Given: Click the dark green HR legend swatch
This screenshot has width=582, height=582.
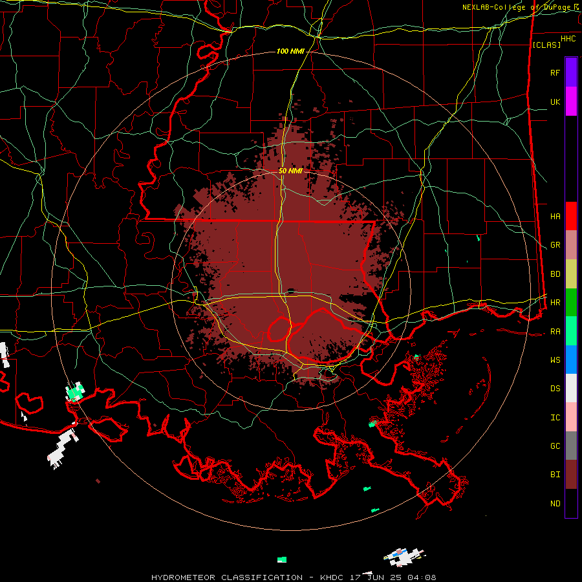Looking at the screenshot, I should point(571,302).
